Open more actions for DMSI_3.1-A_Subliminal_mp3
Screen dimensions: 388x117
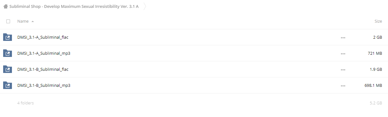point(343,54)
